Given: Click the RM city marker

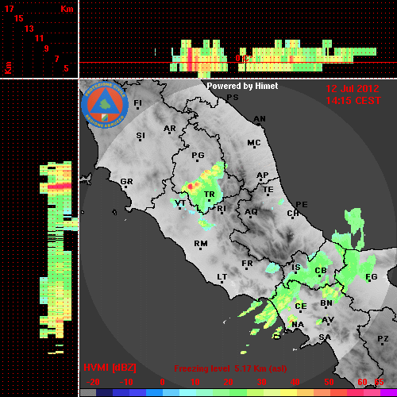Looking at the screenshot, I should pos(200,249).
